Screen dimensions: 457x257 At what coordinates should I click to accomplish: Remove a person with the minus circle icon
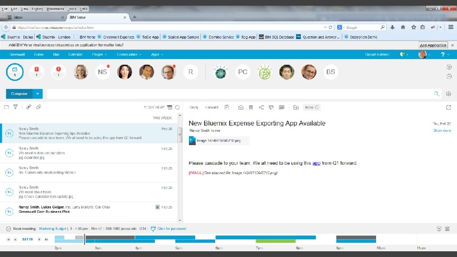tap(449, 76)
